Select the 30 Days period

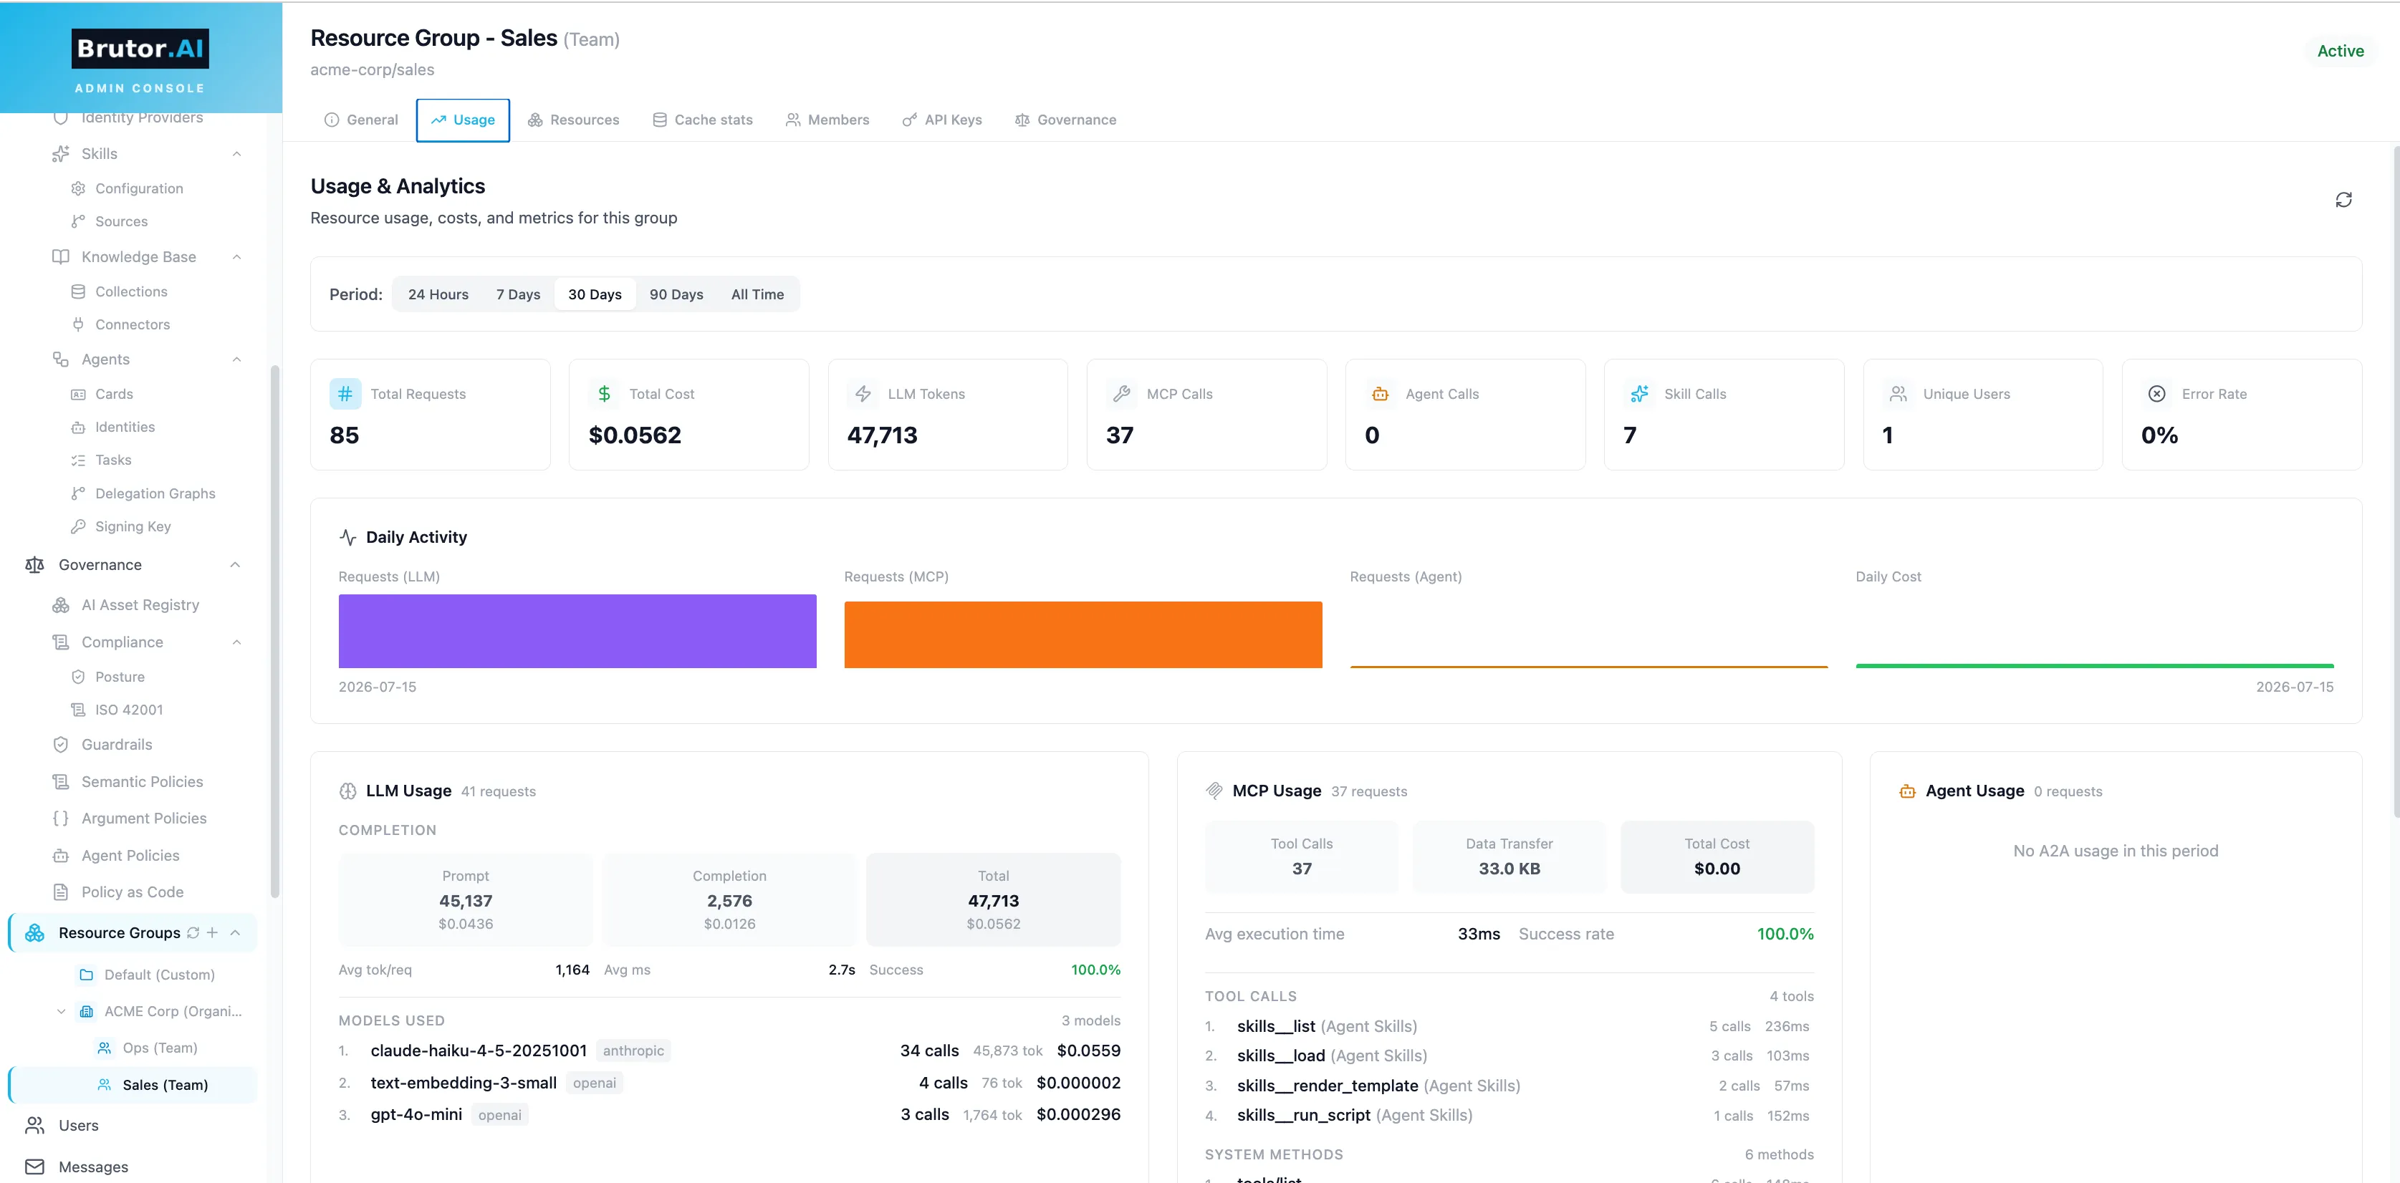point(595,294)
